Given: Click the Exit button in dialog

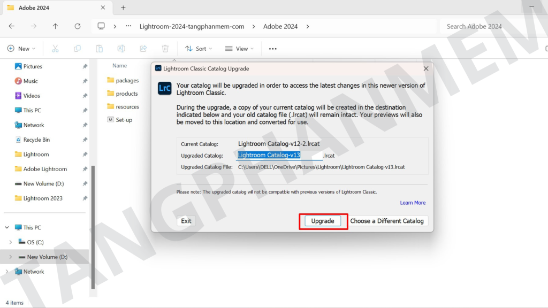Looking at the screenshot, I should click(186, 221).
